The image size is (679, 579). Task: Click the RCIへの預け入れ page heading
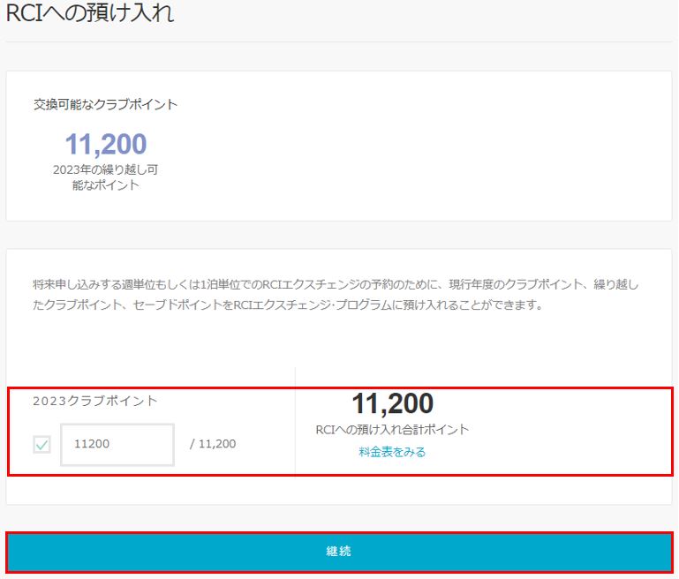[90, 13]
